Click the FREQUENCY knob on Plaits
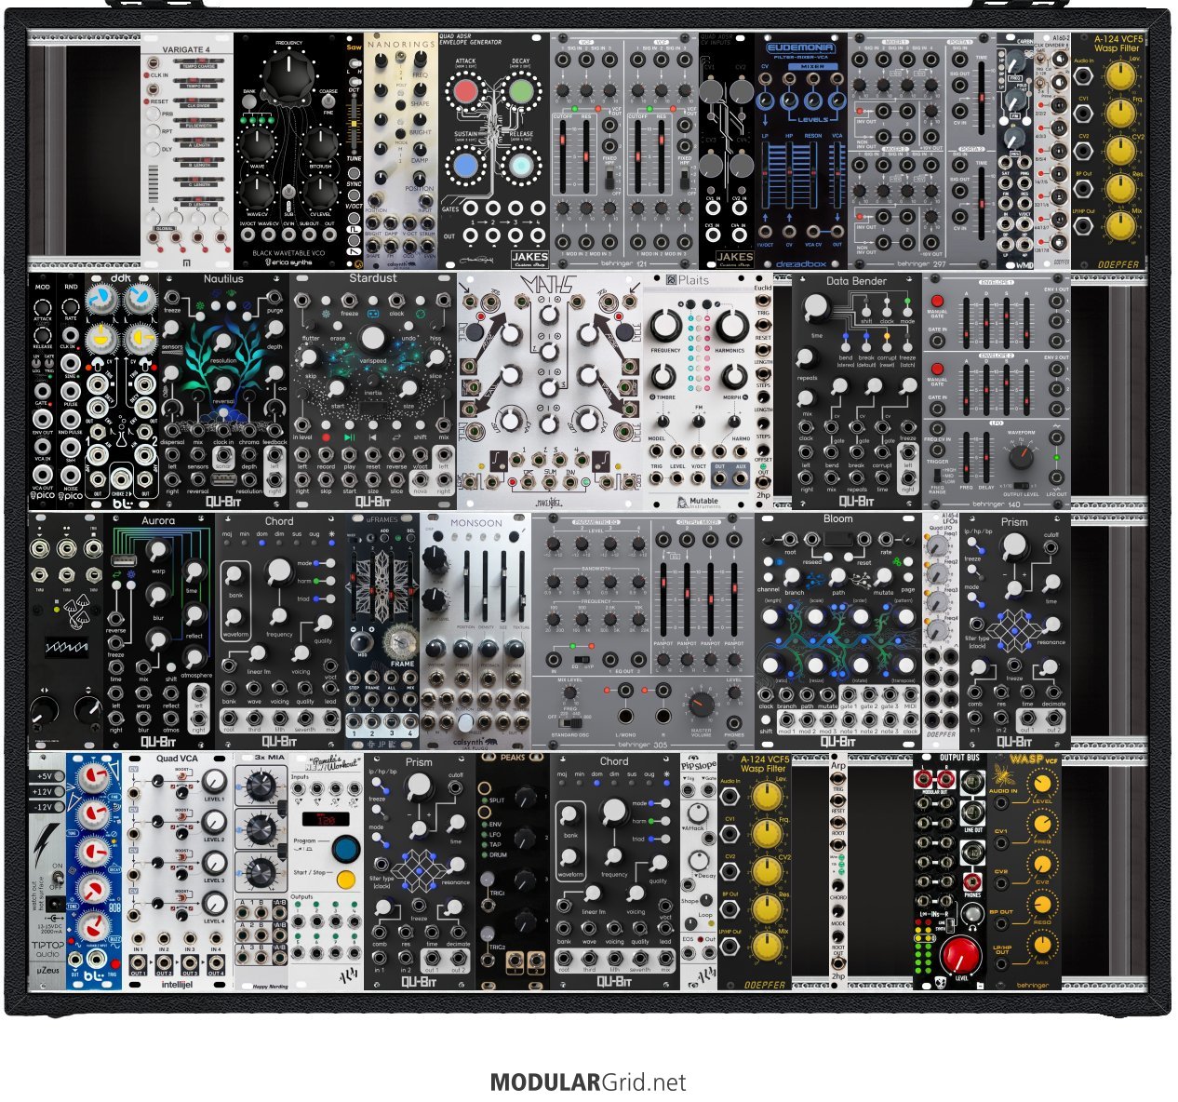This screenshot has width=1178, height=1102. coord(664,327)
